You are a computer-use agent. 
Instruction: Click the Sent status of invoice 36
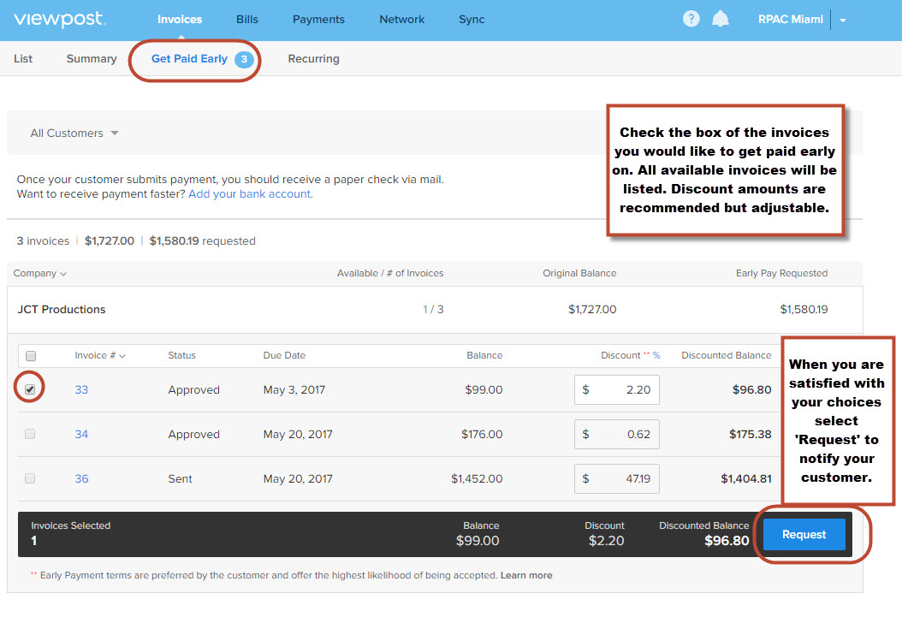click(180, 478)
